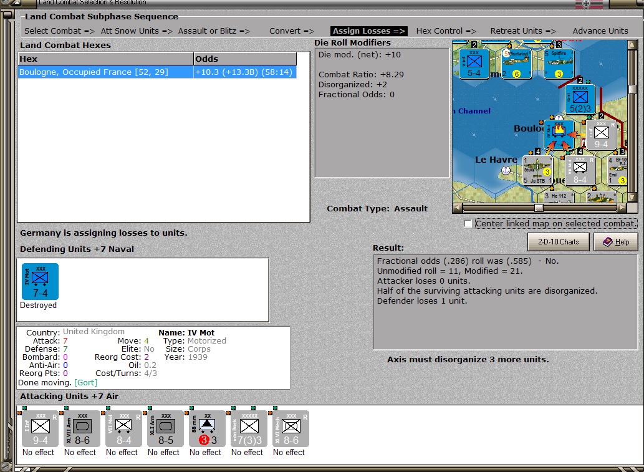Click the Destroyed label under IV Mot
Viewport: 644px width, 472px height.
[38, 306]
